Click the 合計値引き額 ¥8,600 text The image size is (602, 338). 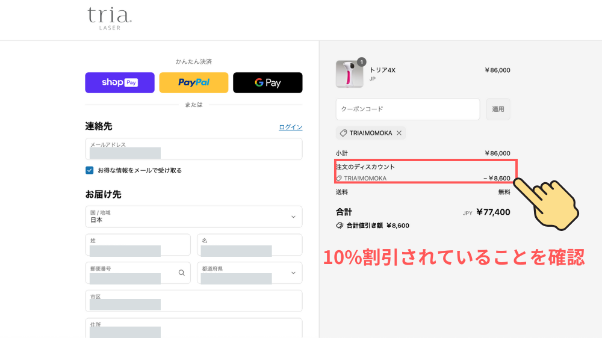pyautogui.click(x=378, y=226)
